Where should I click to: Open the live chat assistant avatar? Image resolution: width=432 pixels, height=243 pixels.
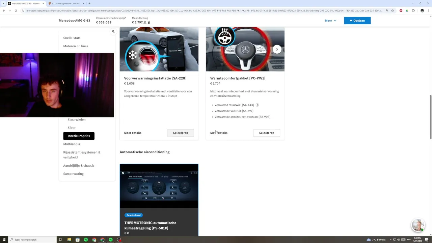point(418,225)
